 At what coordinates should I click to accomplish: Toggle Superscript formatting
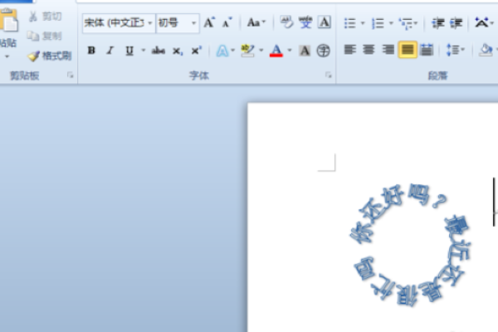point(196,51)
